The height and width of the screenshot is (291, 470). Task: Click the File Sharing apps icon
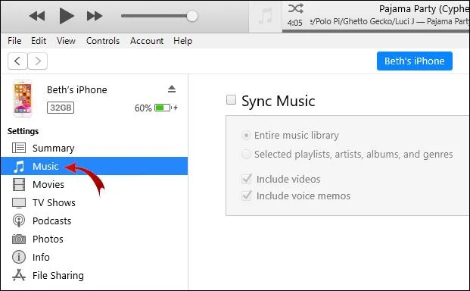pyautogui.click(x=19, y=275)
